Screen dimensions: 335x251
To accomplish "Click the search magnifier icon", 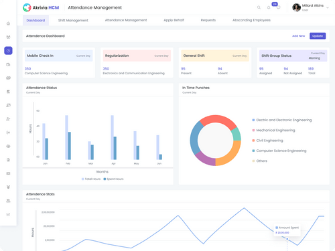I will [259, 7].
